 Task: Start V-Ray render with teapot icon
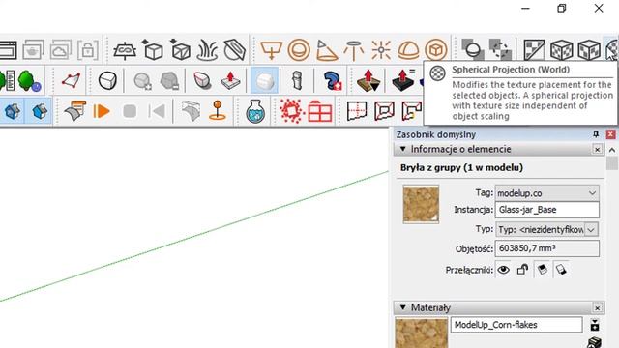(x=33, y=50)
